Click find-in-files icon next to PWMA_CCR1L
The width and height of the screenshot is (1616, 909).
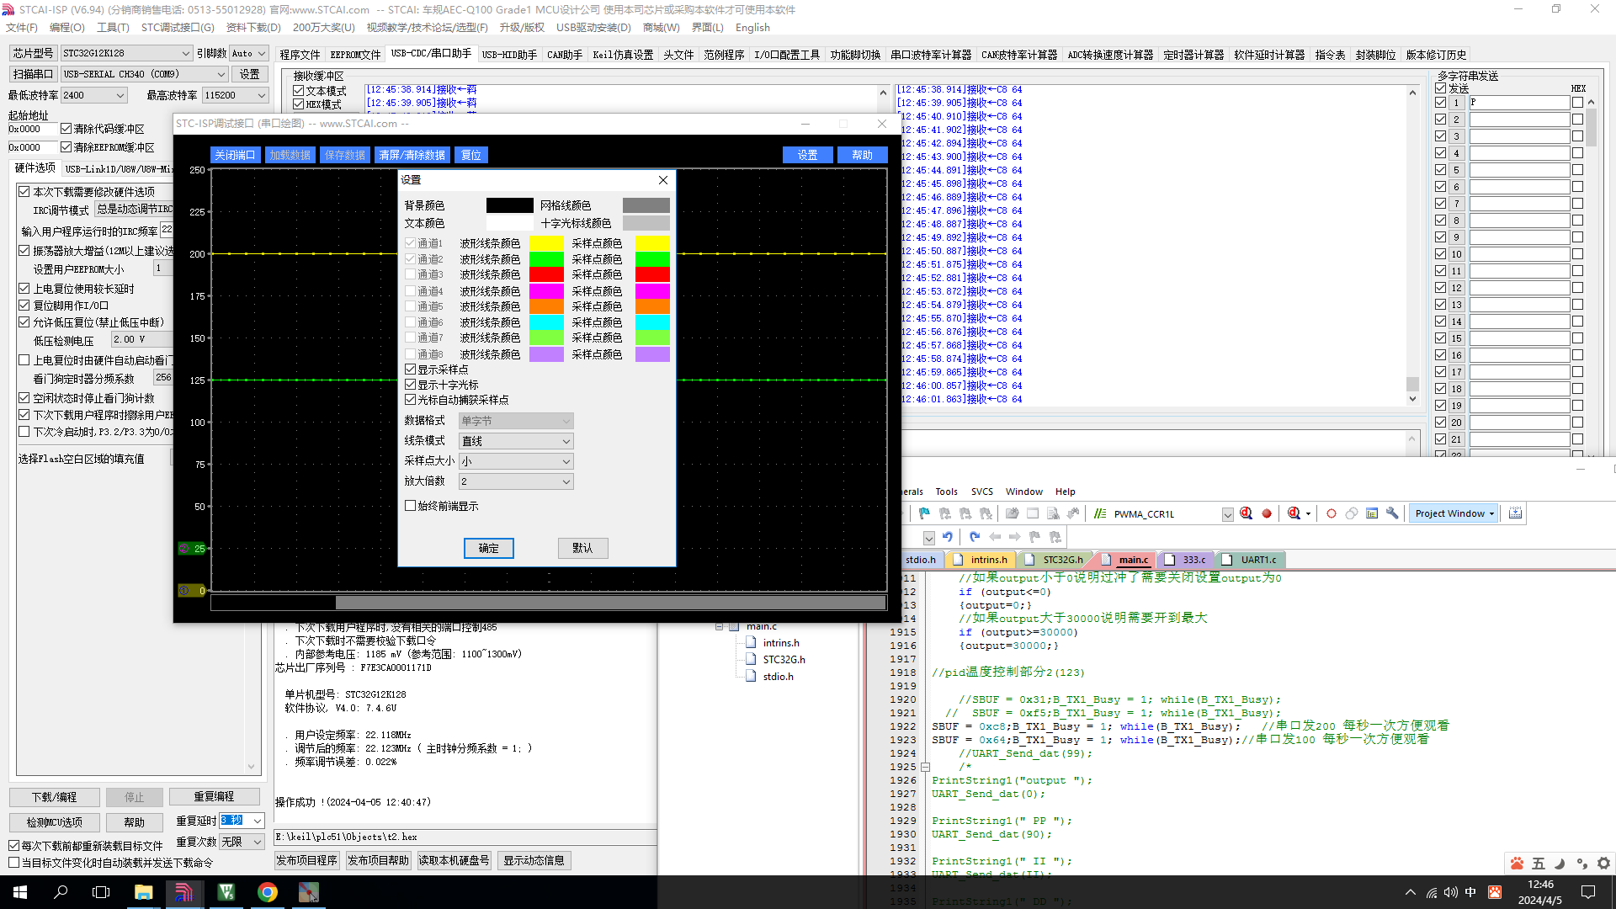tap(1247, 513)
